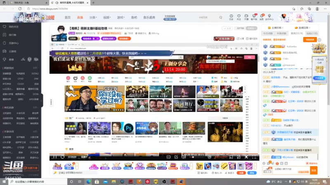Expand the 游戏 dropdown in top nav
330x185 pixels.
coord(121,17)
